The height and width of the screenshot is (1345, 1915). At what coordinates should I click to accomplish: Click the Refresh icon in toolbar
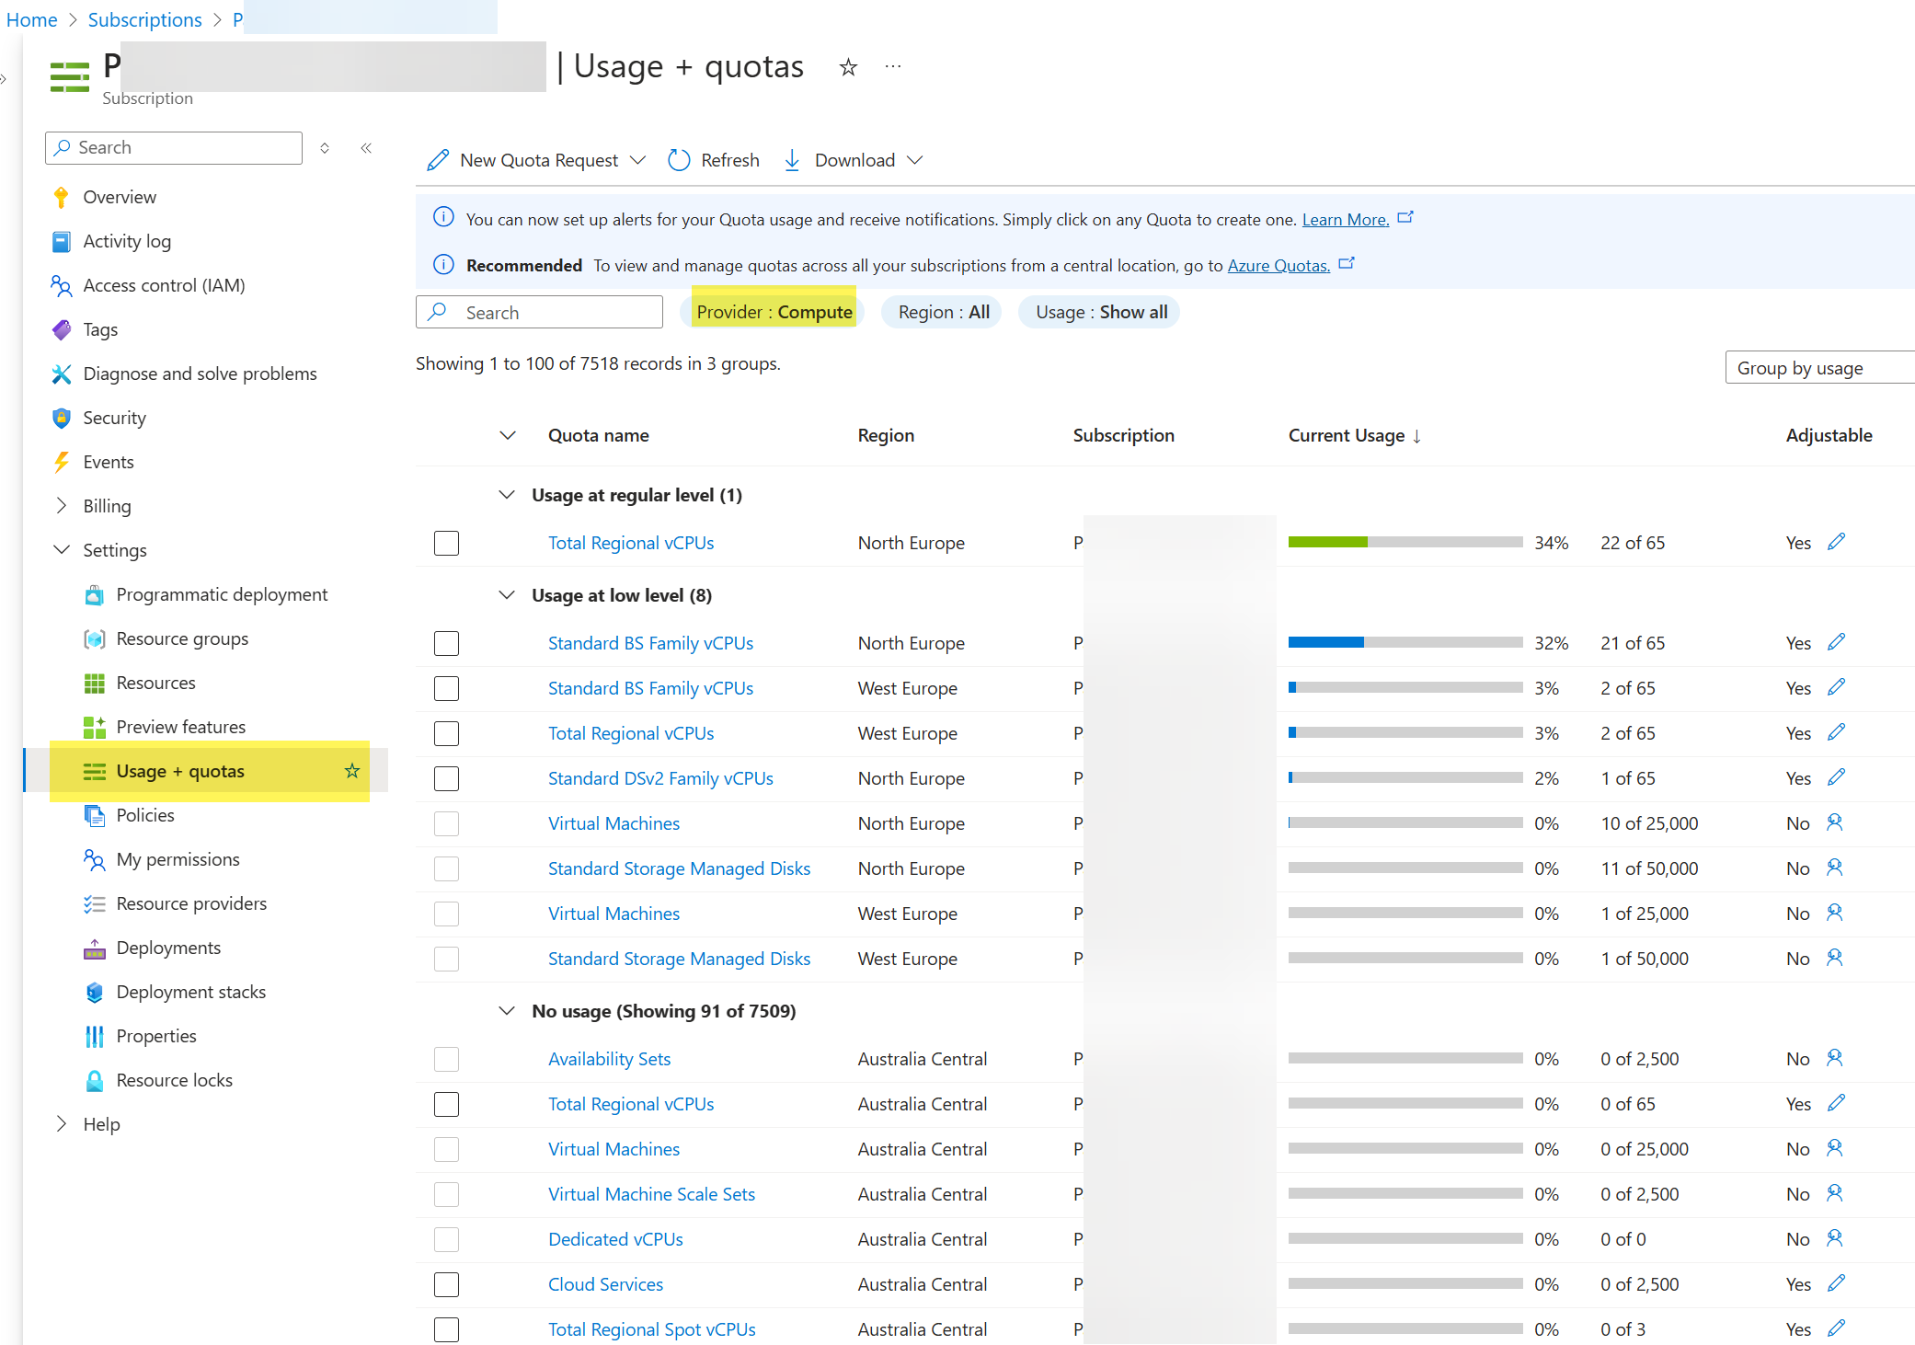[679, 160]
